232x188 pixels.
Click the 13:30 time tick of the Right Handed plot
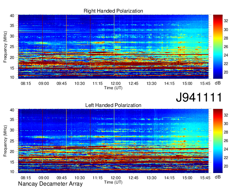pyautogui.click(x=151, y=83)
